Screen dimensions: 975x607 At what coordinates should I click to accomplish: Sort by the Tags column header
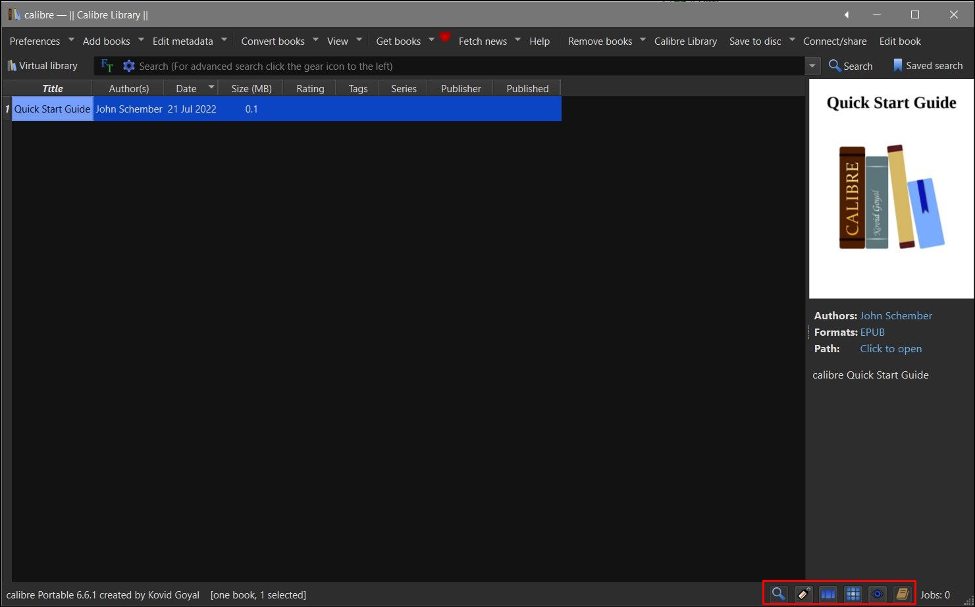pyautogui.click(x=358, y=88)
